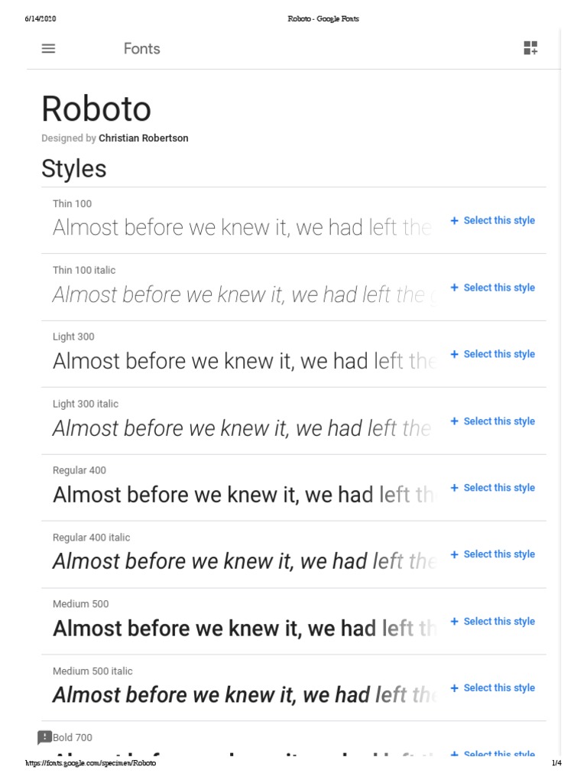
Task: Click plus icon for Light 300 style
Action: pos(454,354)
